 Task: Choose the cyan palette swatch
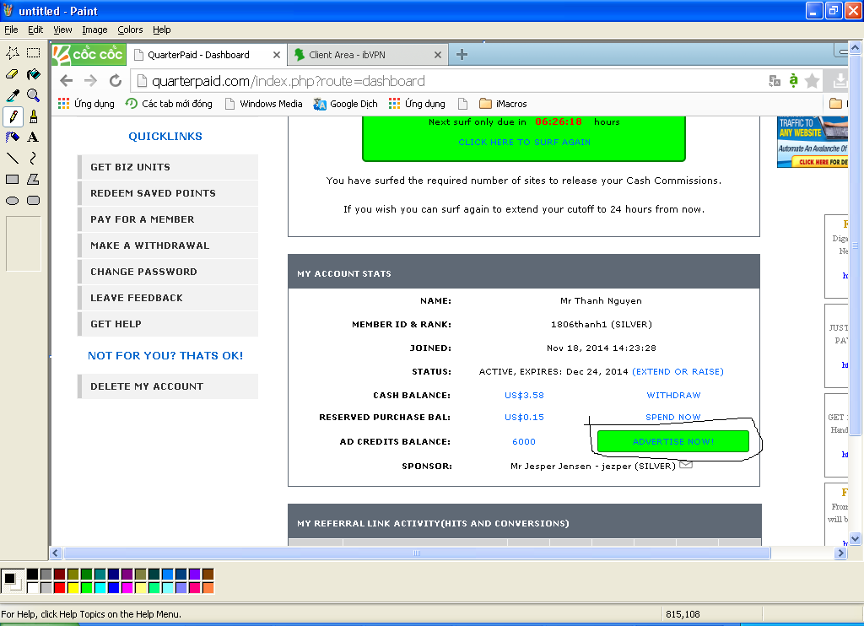tap(100, 587)
